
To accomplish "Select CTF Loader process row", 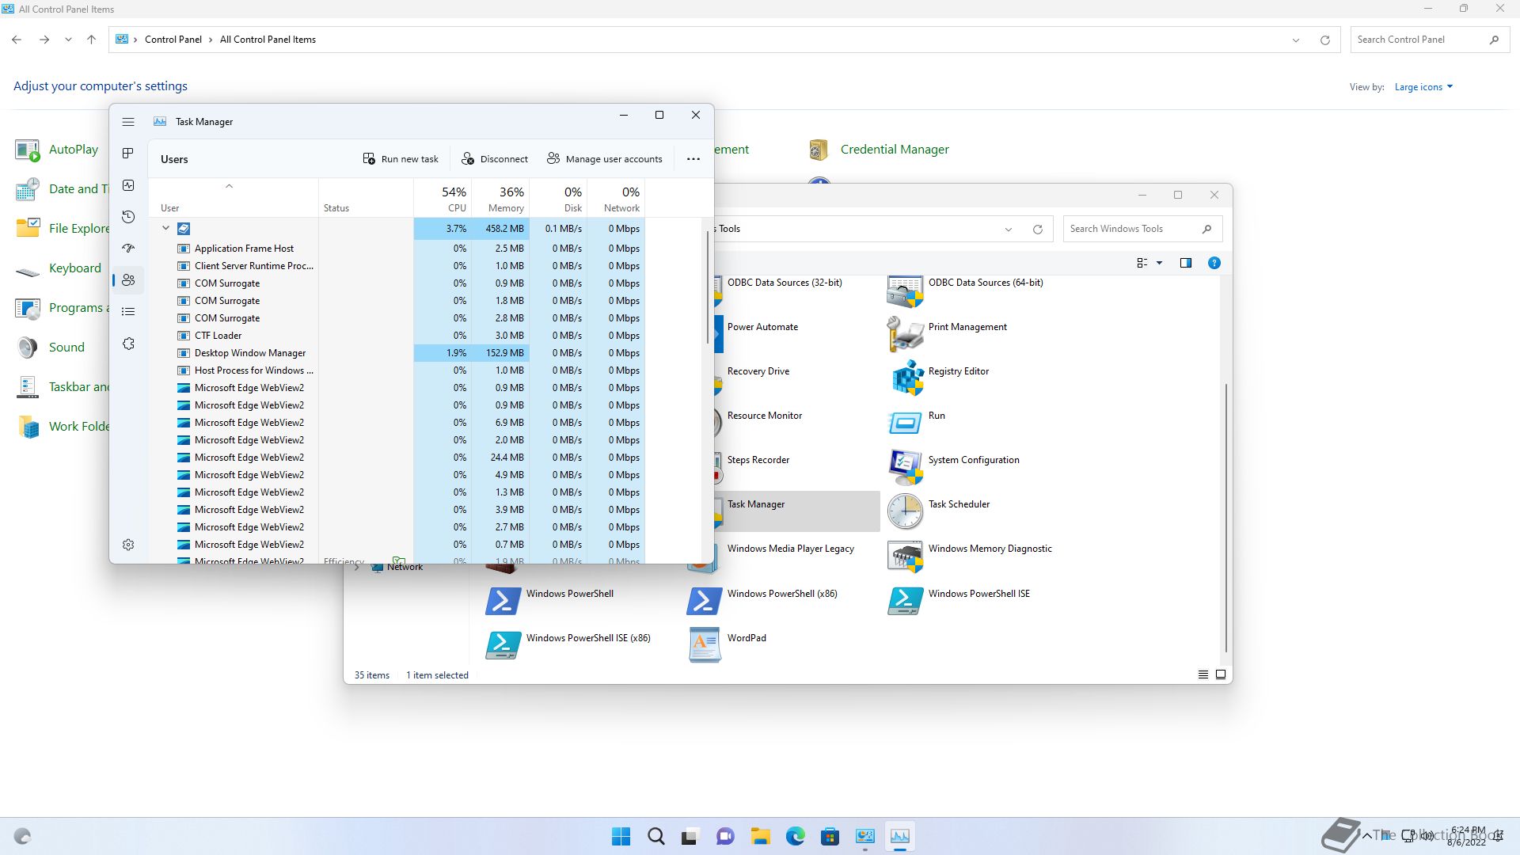I will tap(397, 336).
